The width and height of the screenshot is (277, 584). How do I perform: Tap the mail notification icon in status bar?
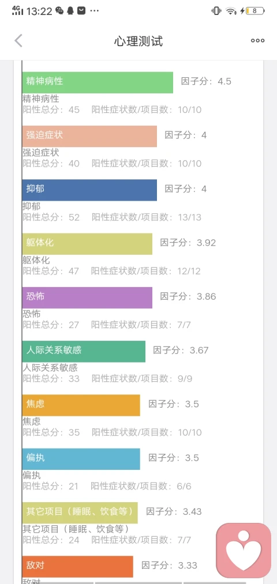pyautogui.click(x=81, y=11)
